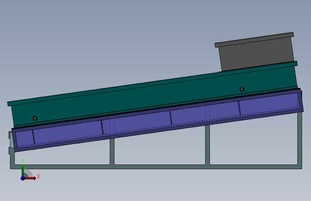Click the green Y label of the triad
The image size is (311, 201).
point(23,161)
